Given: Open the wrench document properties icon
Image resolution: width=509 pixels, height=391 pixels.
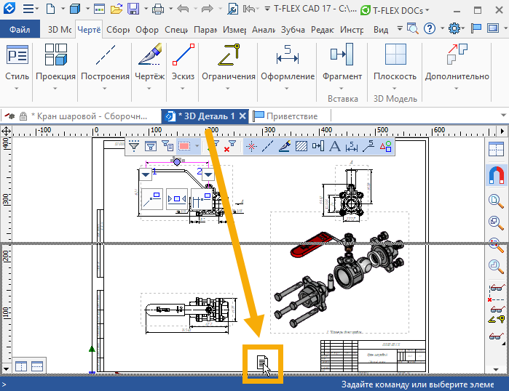Looking at the screenshot, I should click(232, 9).
